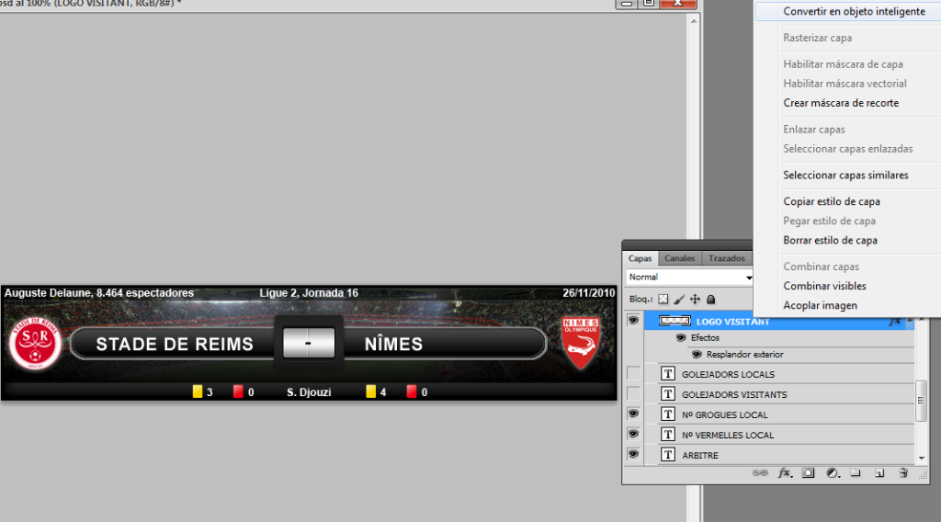The height and width of the screenshot is (522, 941).
Task: Select the GOLEJADORS LOCALS layer name
Action: [x=728, y=374]
